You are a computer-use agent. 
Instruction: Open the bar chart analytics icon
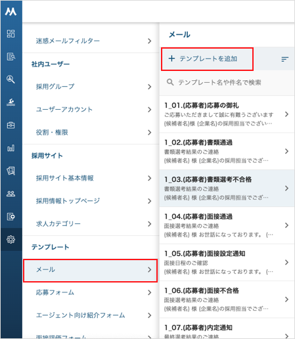11,148
